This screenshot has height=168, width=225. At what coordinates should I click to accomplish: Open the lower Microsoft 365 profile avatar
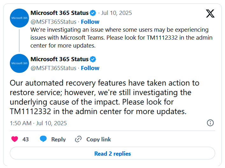[19, 63]
